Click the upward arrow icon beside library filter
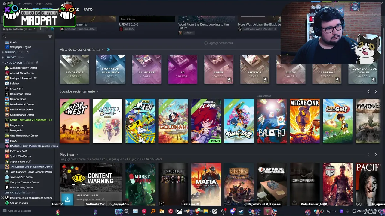Viewport: 385px width, 216px height. click(41, 29)
